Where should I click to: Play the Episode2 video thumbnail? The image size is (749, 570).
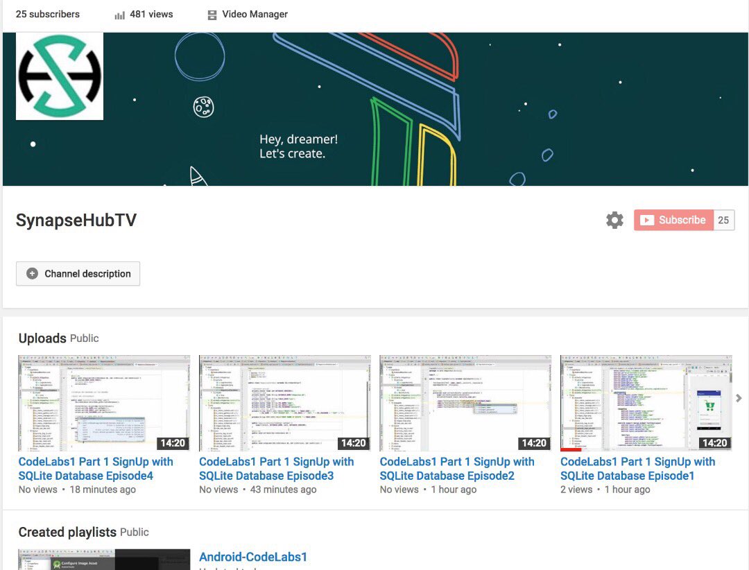click(465, 404)
